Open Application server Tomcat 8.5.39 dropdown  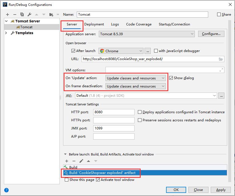(147, 34)
